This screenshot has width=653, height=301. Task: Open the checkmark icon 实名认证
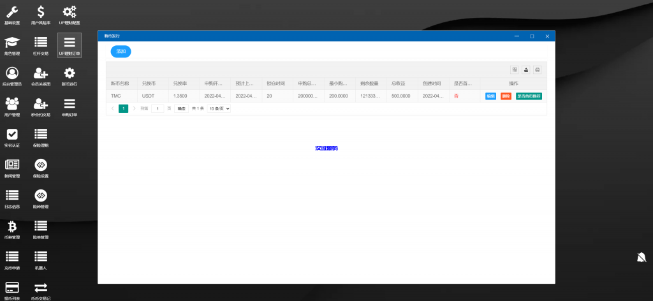[12, 138]
